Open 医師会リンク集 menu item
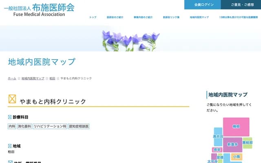261x163 pixels. point(171,18)
